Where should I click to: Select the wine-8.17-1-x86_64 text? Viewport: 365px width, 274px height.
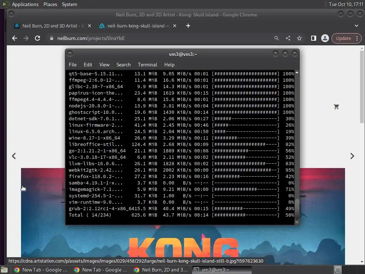coord(94,138)
